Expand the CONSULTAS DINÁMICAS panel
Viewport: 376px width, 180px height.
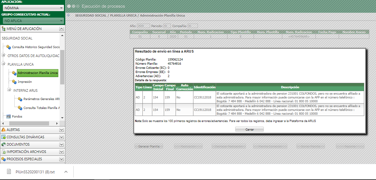(33, 137)
